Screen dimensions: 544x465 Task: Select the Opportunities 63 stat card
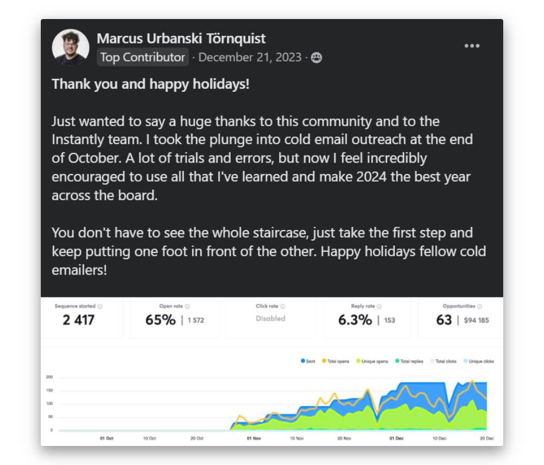pyautogui.click(x=461, y=319)
